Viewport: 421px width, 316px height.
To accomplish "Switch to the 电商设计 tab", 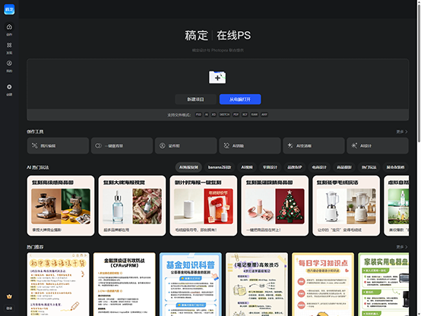I will [319, 167].
